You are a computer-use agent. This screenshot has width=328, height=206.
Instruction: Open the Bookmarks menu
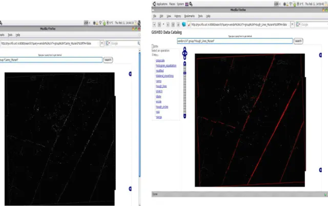pos(190,16)
